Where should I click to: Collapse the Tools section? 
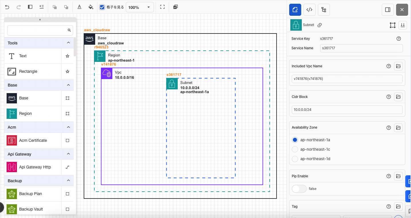pyautogui.click(x=68, y=43)
